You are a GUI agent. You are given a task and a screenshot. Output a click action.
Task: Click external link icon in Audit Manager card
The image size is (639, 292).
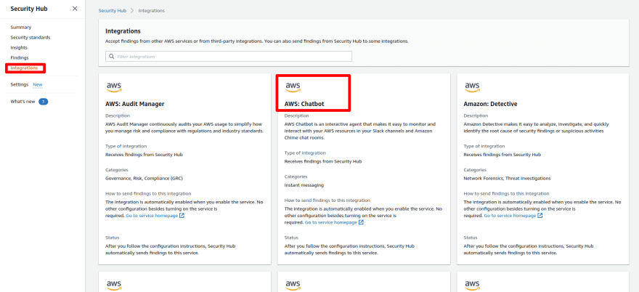tap(182, 216)
